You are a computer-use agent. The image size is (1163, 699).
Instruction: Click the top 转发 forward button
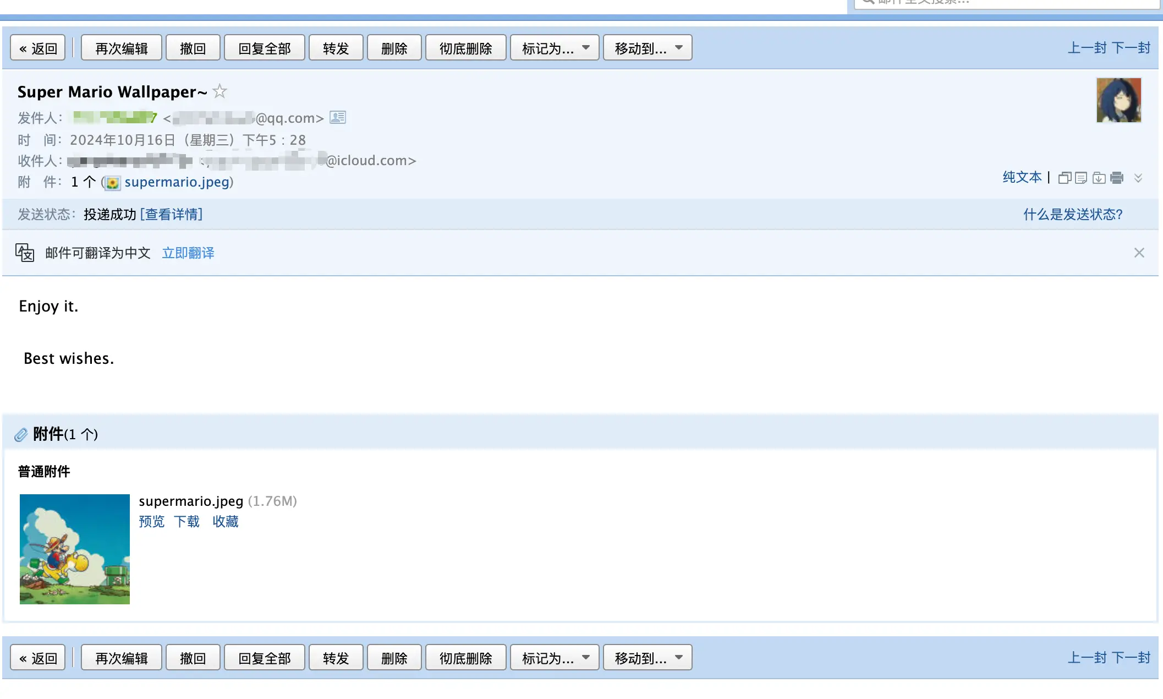click(336, 48)
